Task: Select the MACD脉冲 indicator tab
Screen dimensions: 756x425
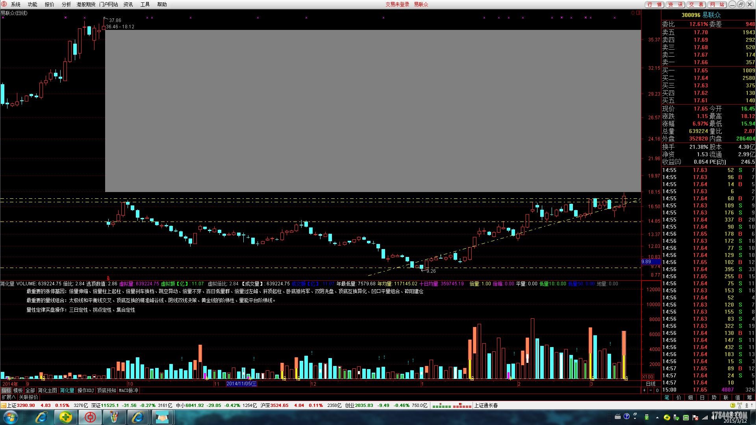Action: click(129, 390)
